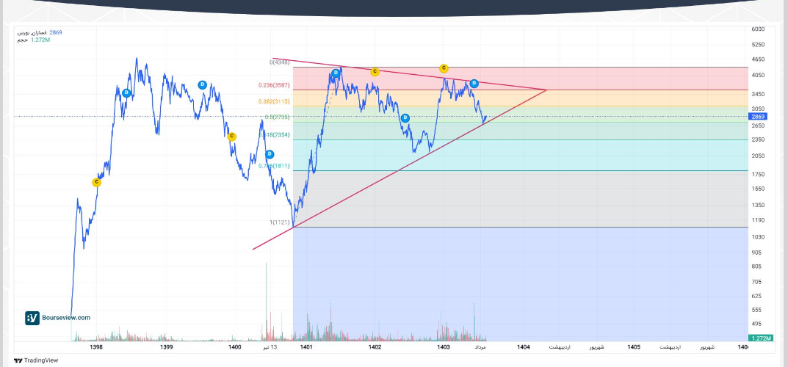Image resolution: width=788 pixels, height=367 pixels.
Task: Click the blue 2869 current price tag on the axis
Action: 758,117
